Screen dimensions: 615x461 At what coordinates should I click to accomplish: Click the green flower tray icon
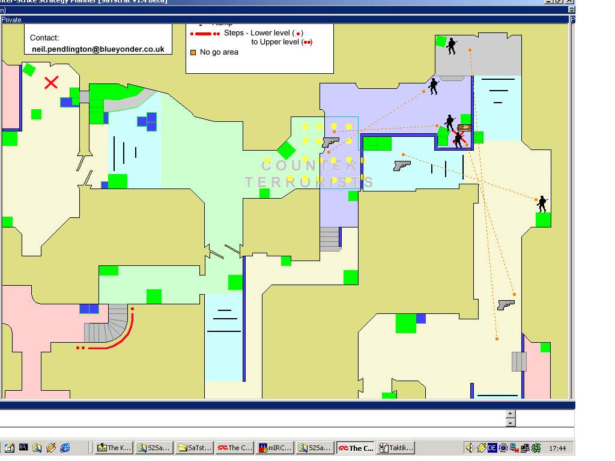(536, 448)
